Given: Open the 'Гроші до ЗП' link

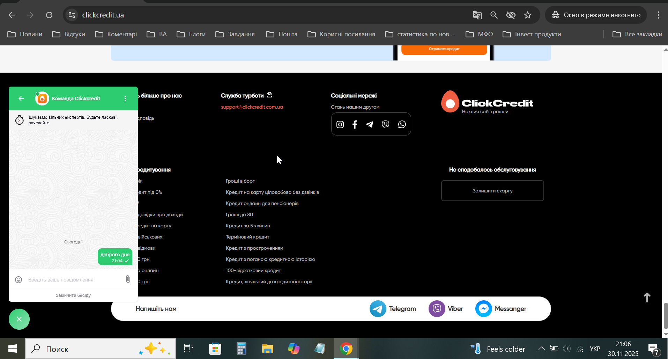Looking at the screenshot, I should click(239, 214).
